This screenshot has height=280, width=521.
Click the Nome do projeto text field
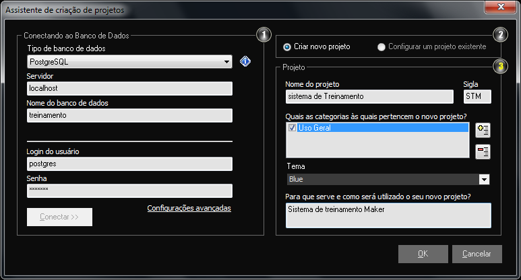click(369, 96)
